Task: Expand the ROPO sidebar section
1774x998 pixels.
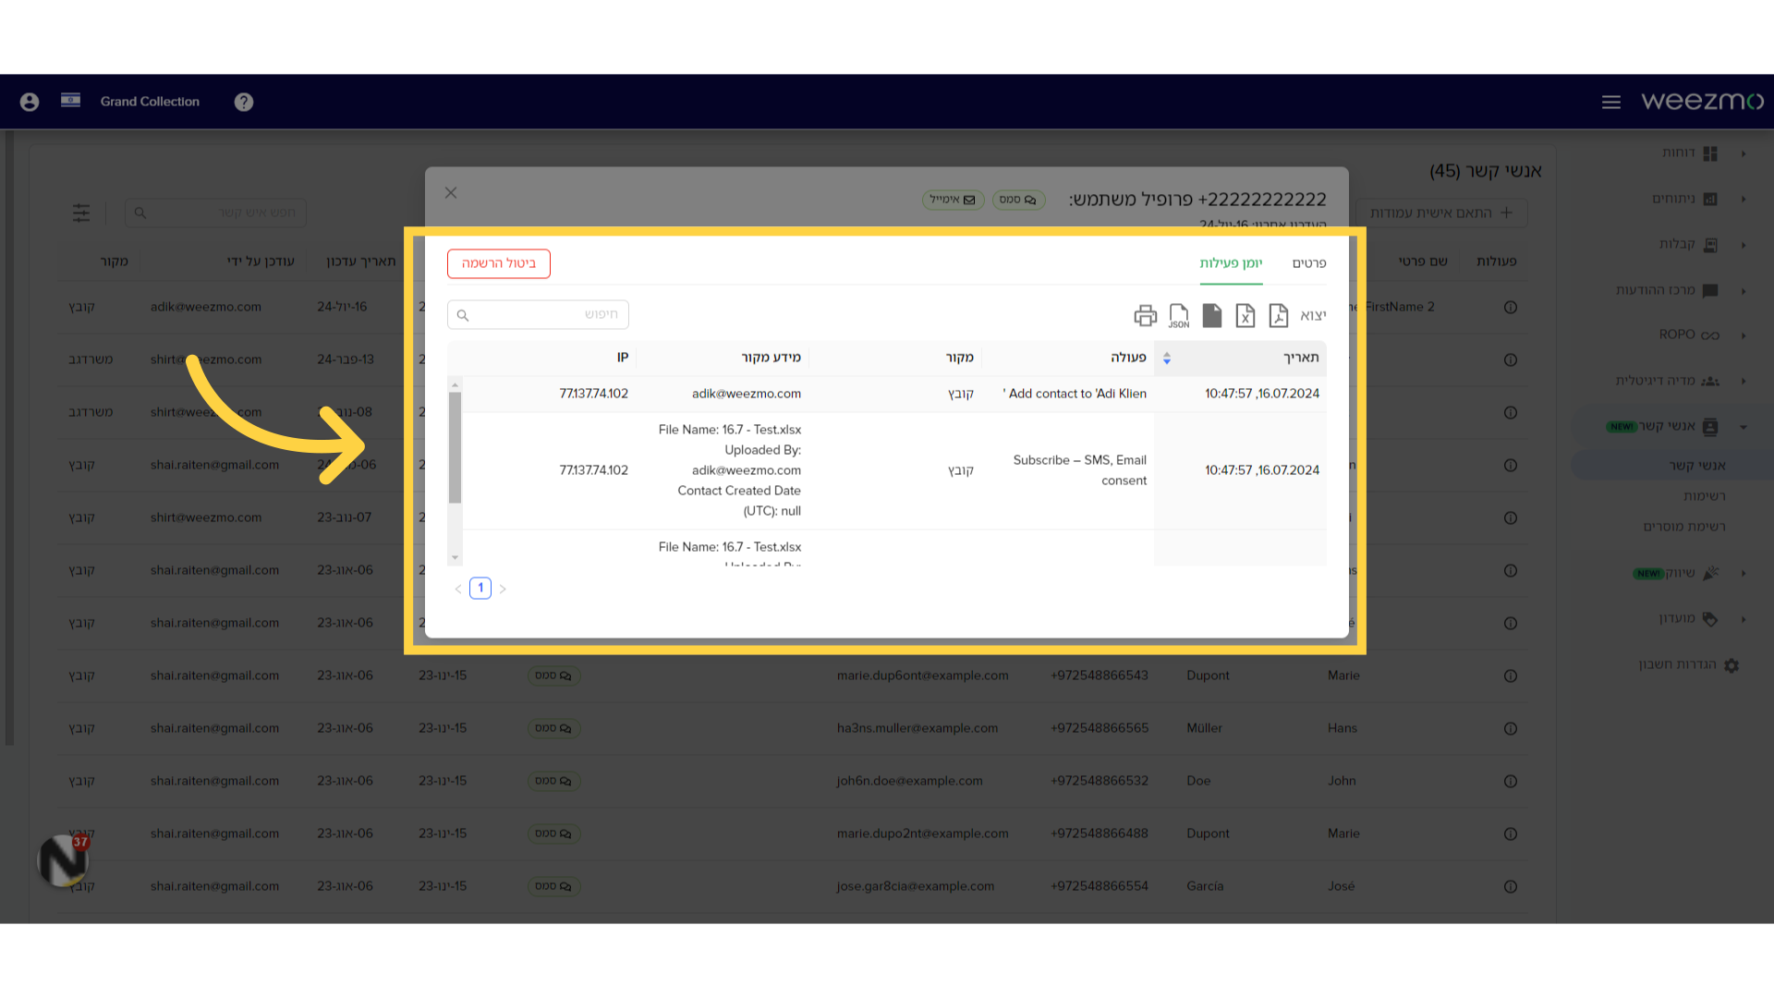Action: point(1744,335)
